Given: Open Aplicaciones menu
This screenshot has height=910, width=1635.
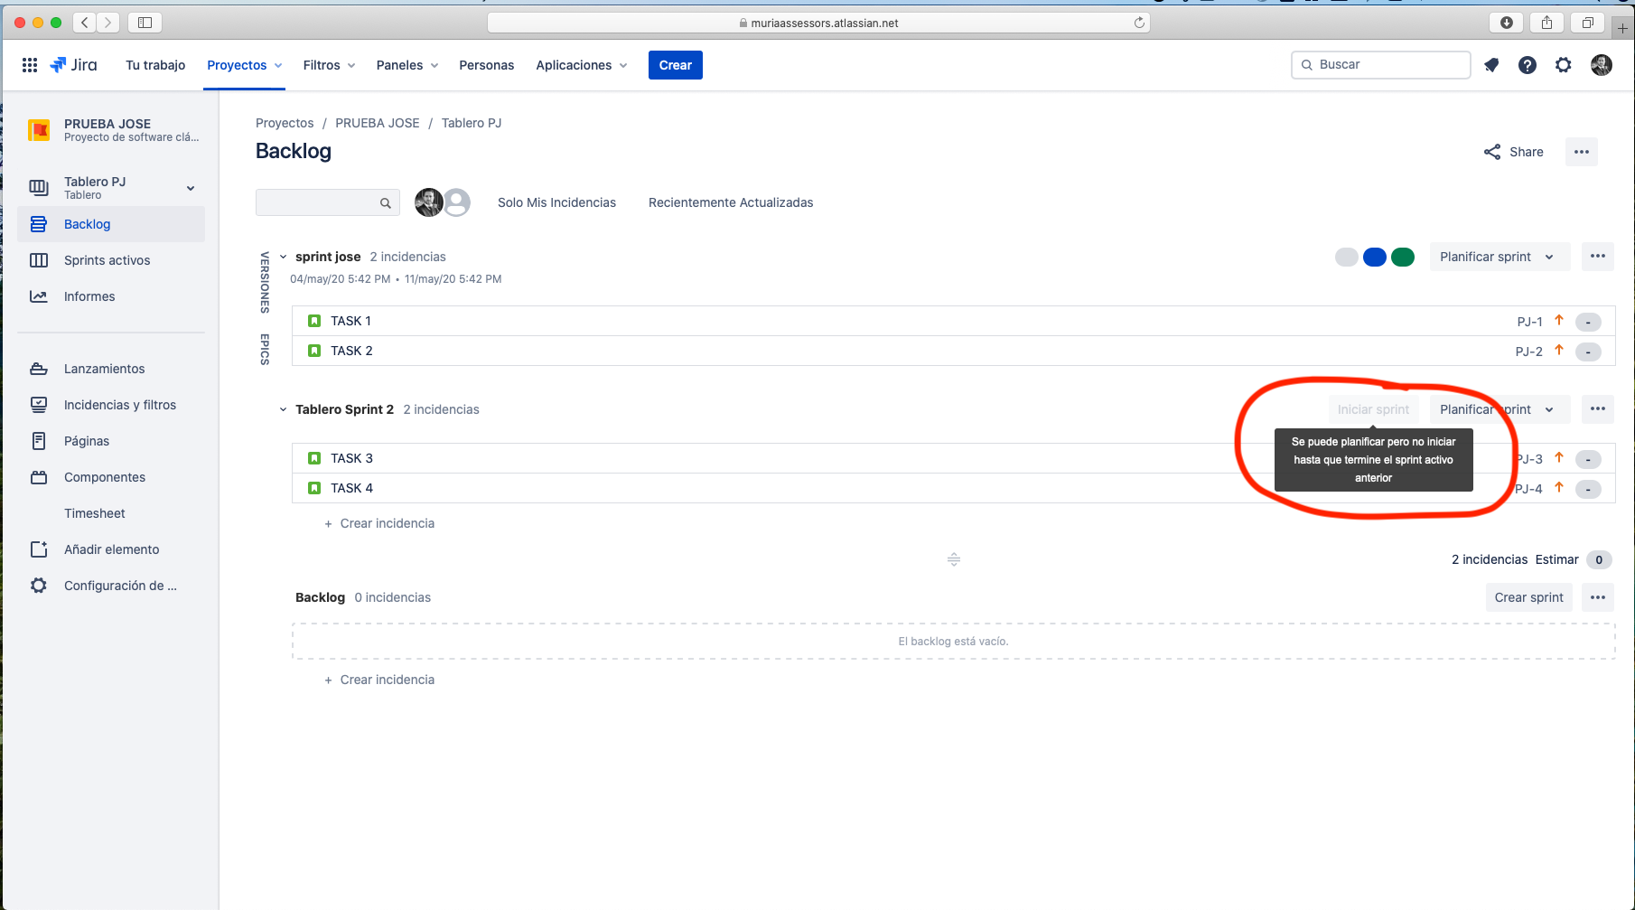Looking at the screenshot, I should click(x=582, y=65).
